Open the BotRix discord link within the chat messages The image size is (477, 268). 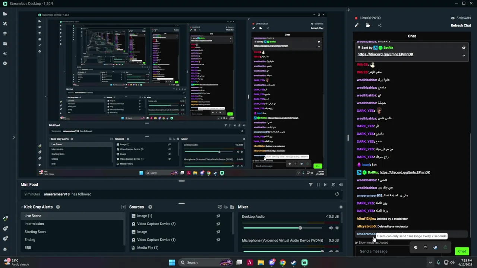405,172
